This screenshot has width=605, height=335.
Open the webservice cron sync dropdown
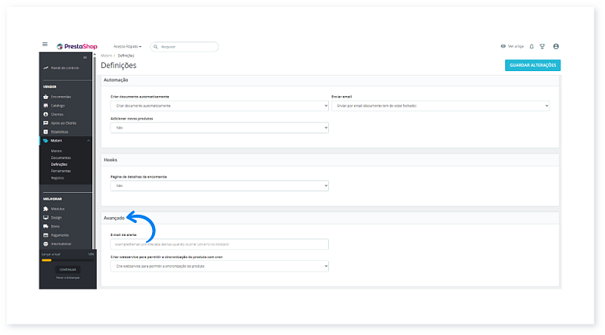tap(219, 266)
